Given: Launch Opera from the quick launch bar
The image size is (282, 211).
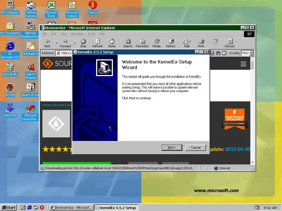Looking at the screenshot, I should coord(42,207).
